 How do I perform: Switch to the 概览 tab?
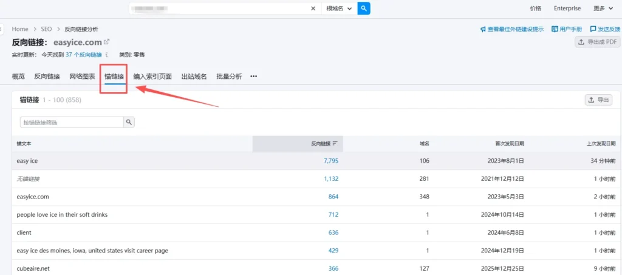[18, 76]
